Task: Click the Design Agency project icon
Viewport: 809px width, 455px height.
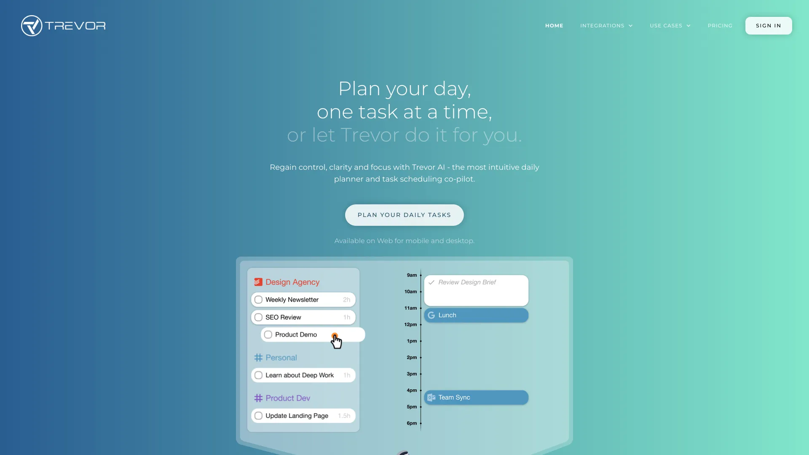Action: click(258, 282)
